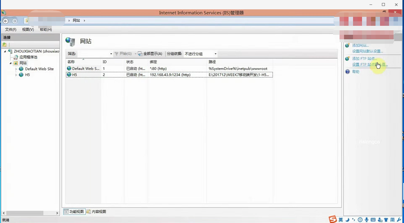The height and width of the screenshot is (223, 404).
Task: Click globe icon of H5 list row
Action: coord(69,74)
